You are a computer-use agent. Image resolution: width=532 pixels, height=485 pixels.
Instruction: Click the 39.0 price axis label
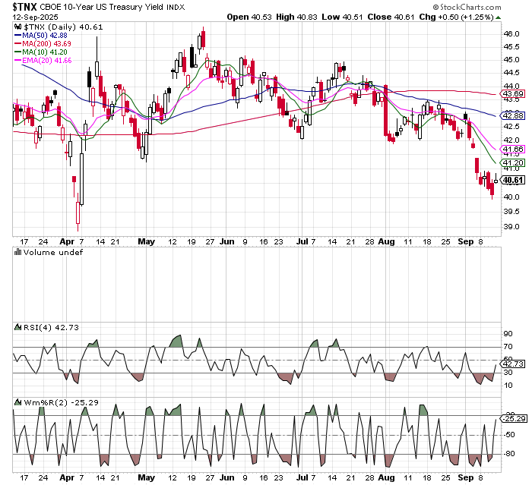[511, 227]
